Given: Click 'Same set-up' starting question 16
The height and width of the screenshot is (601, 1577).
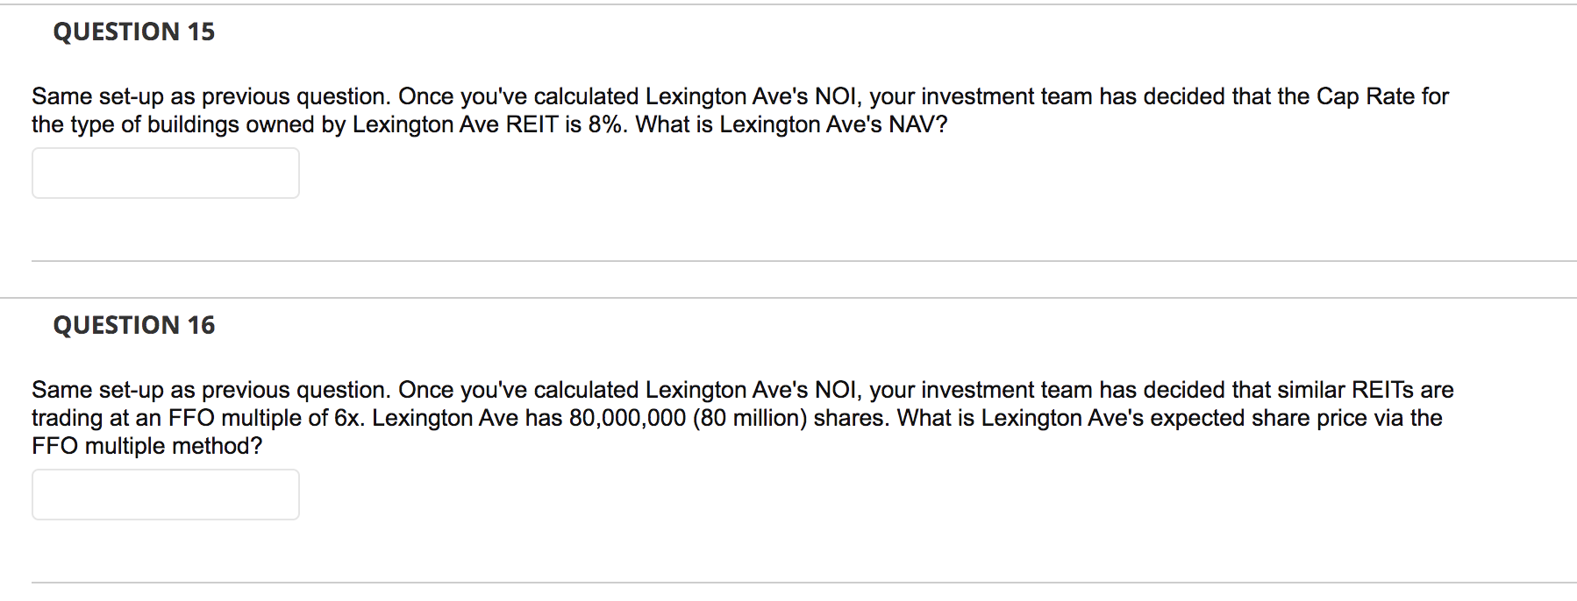Looking at the screenshot, I should [x=98, y=390].
